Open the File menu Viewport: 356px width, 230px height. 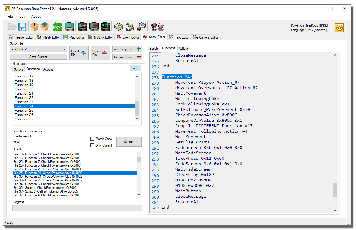(x=10, y=17)
